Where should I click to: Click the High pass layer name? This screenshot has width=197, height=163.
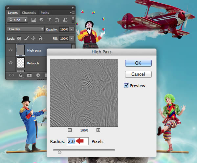click(x=34, y=51)
